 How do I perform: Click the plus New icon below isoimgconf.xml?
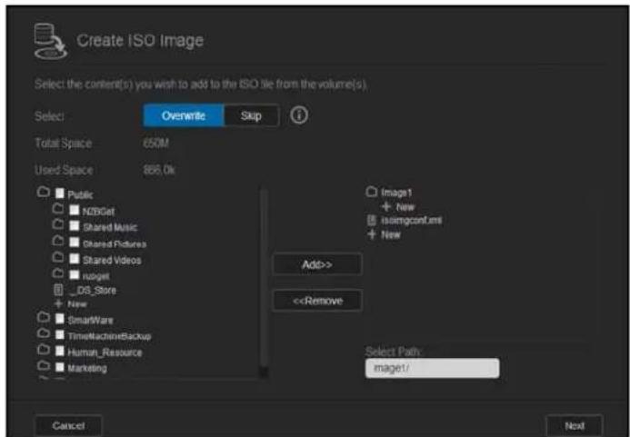click(372, 234)
